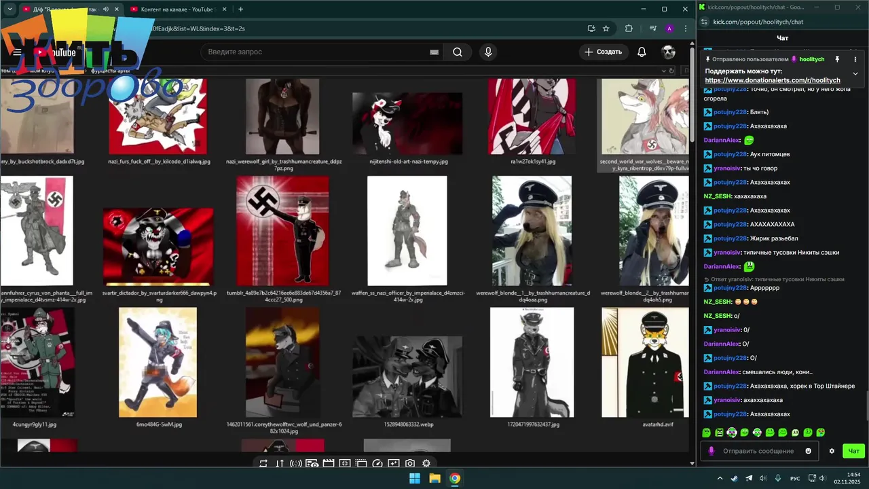Open the Chrome profile avatar
The width and height of the screenshot is (869, 489).
click(669, 29)
